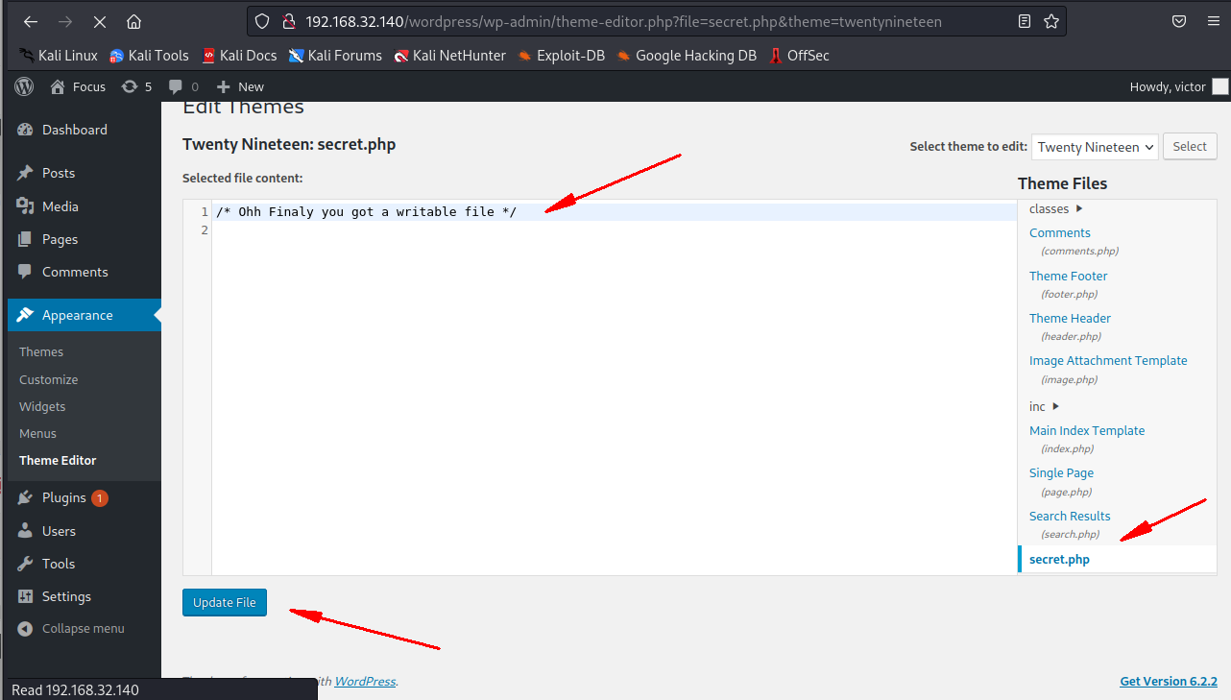Open the Image Attachment Template file
Screen dimensions: 1231x700
coord(1108,360)
